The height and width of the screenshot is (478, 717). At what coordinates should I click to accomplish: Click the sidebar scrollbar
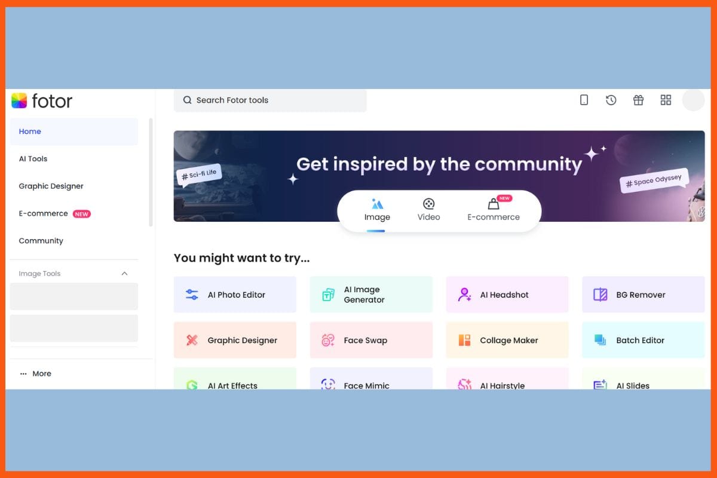pyautogui.click(x=151, y=172)
